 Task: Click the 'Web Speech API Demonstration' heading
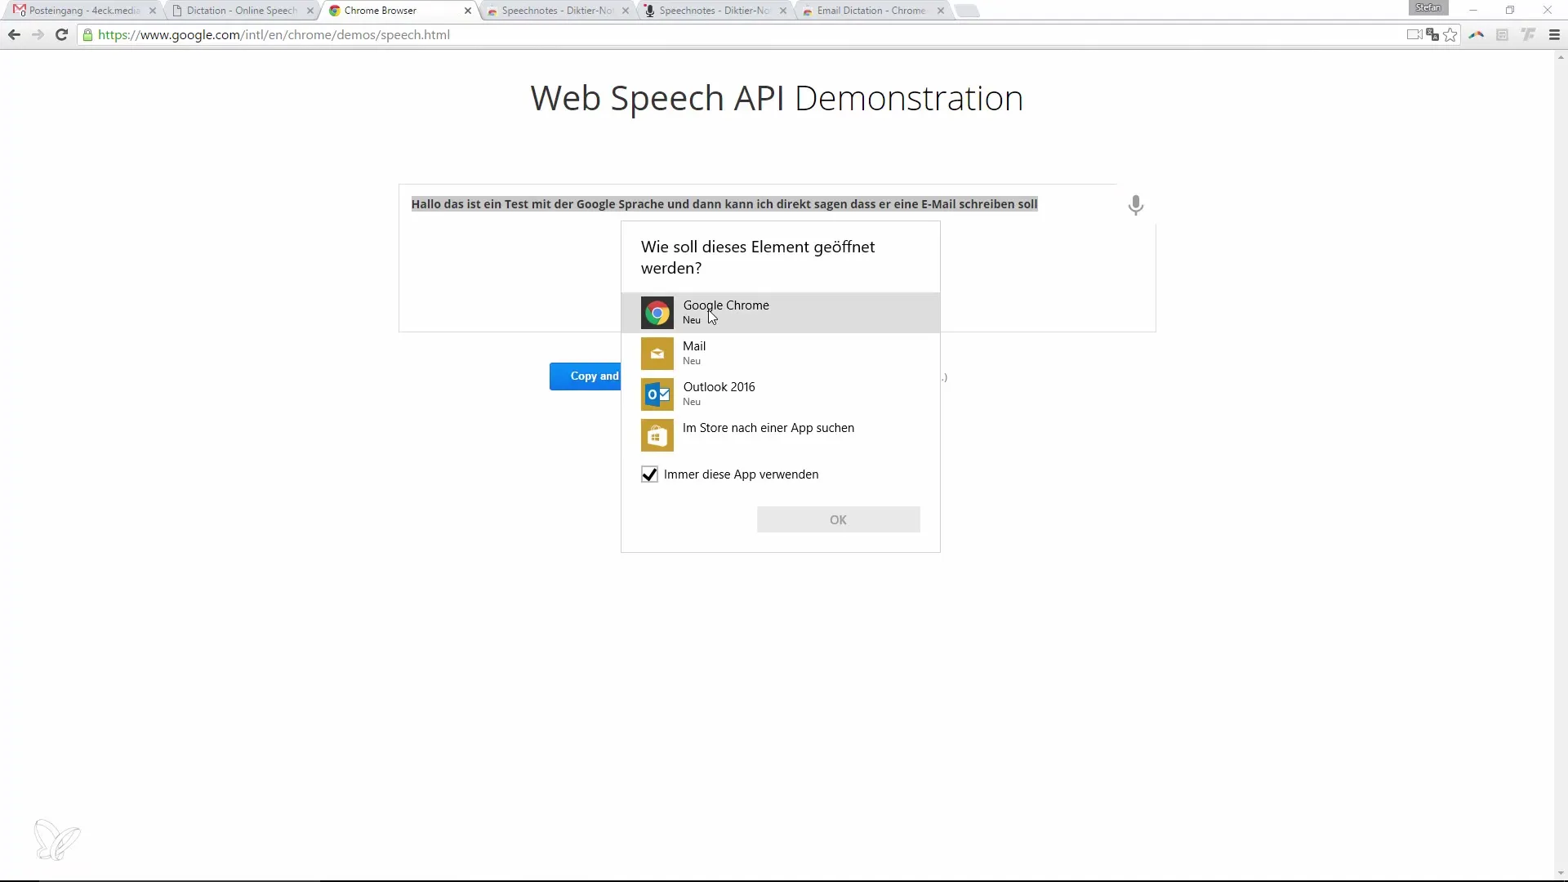coord(777,98)
